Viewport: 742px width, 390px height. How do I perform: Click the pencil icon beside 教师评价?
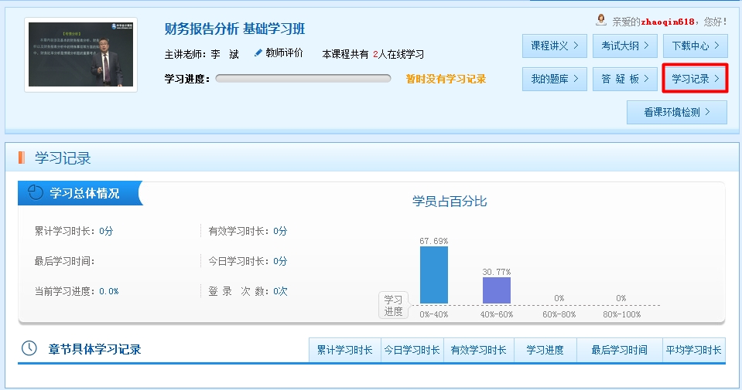coord(258,53)
